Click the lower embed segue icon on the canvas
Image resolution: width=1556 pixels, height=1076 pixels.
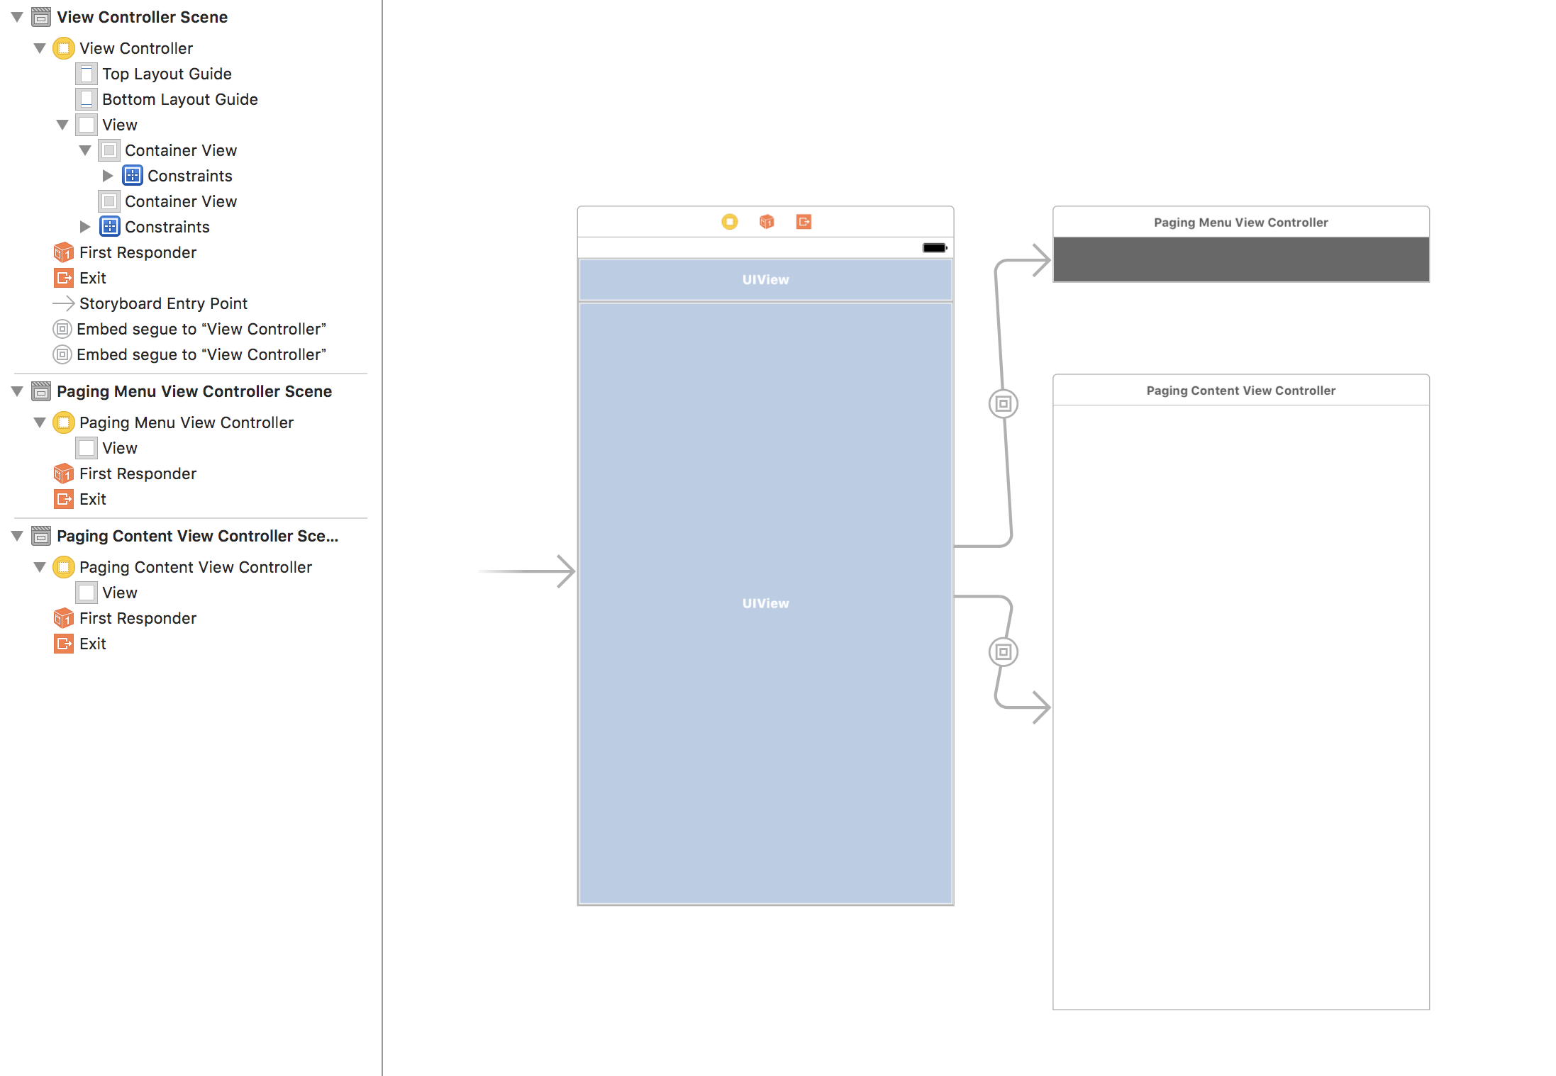coord(1003,651)
